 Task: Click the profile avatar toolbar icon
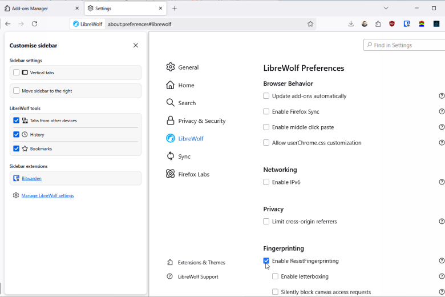tap(365, 24)
